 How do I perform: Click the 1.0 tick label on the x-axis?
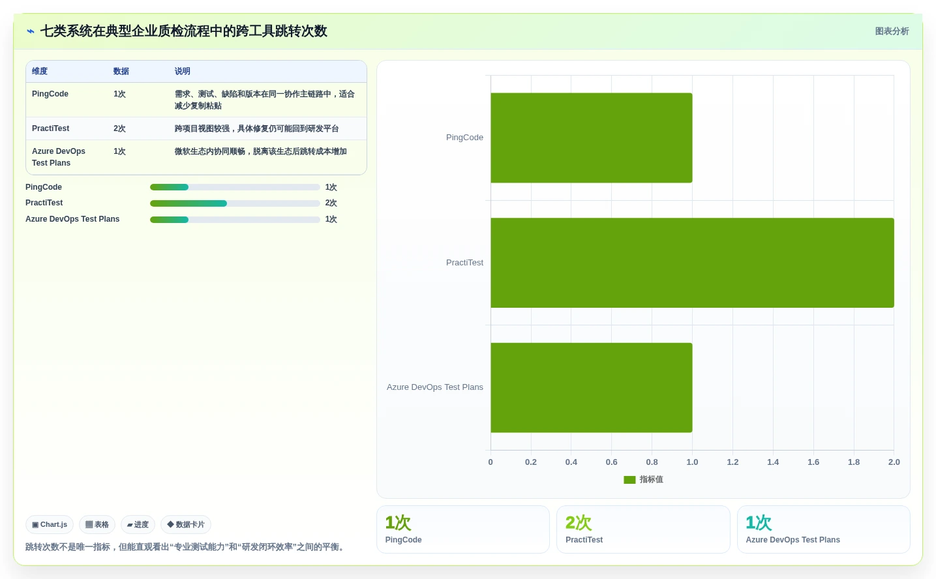[692, 462]
